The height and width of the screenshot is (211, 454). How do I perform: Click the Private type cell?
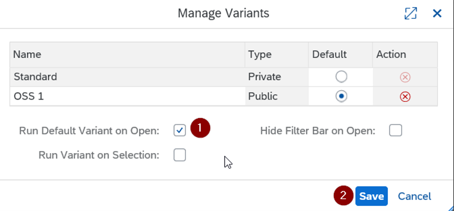[x=264, y=77]
